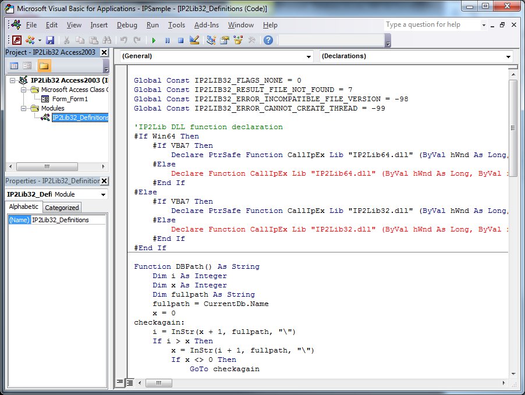Screen dimensions: 525x395
Task: Open the View menu
Action: (x=74, y=25)
